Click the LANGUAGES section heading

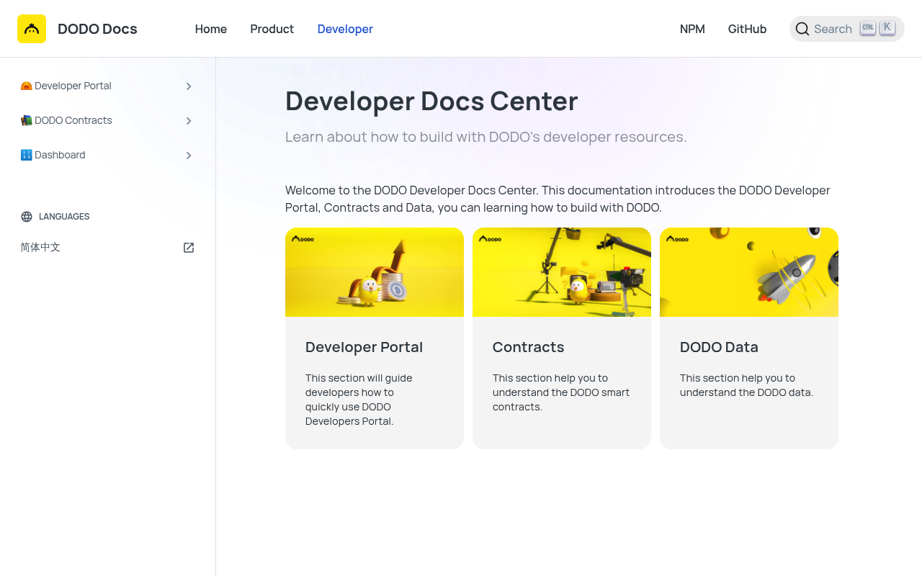[64, 217]
